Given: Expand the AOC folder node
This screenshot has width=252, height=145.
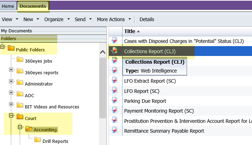Looking at the screenshot, I should [x=11, y=93].
